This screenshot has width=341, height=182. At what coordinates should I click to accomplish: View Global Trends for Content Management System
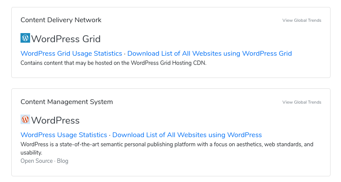pyautogui.click(x=302, y=102)
